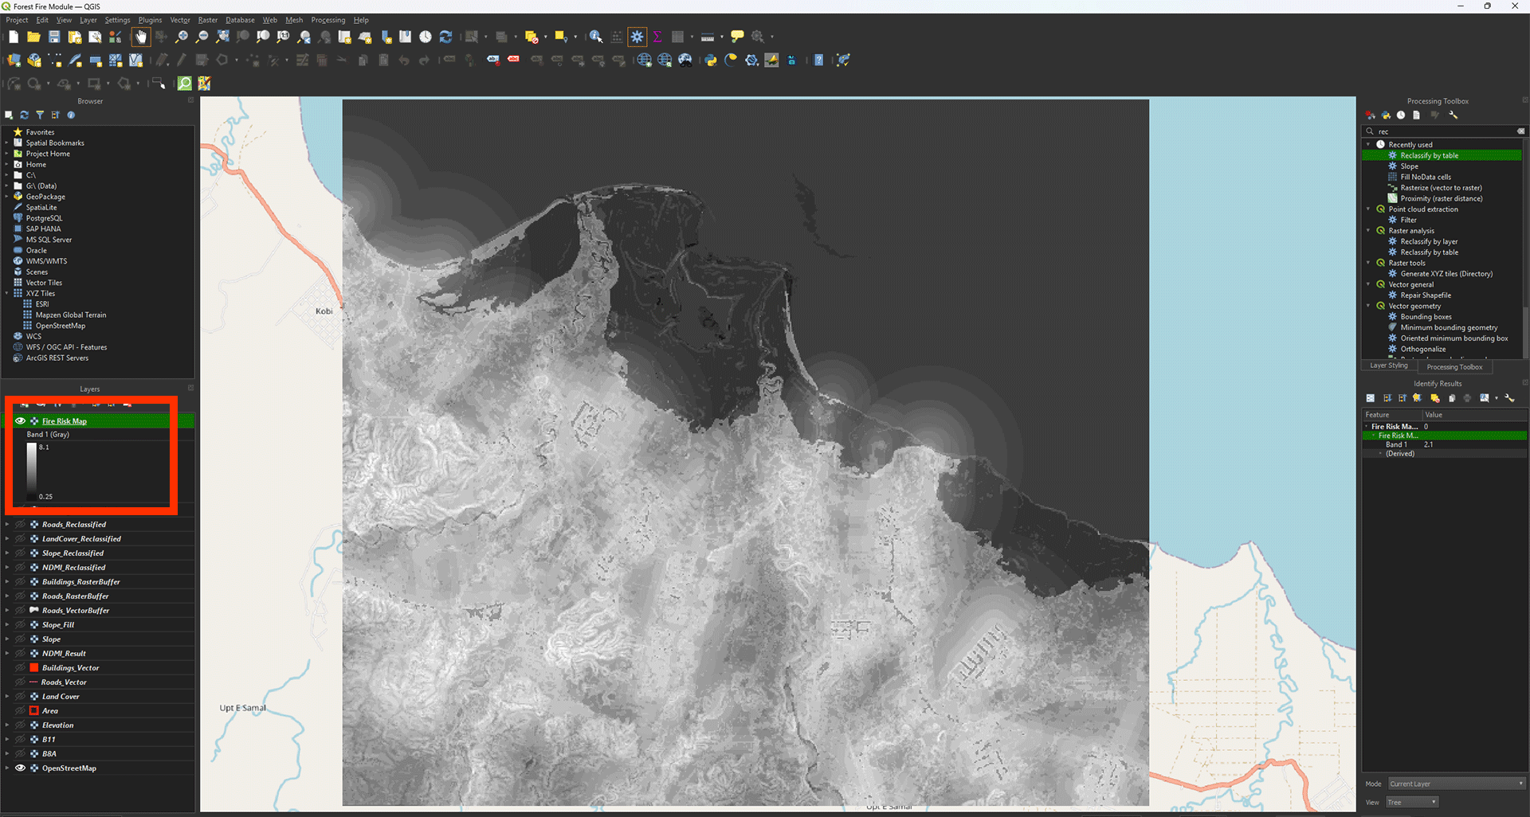1530x817 pixels.
Task: Select the Proximity (raster distance) algorithm
Action: 1441,198
